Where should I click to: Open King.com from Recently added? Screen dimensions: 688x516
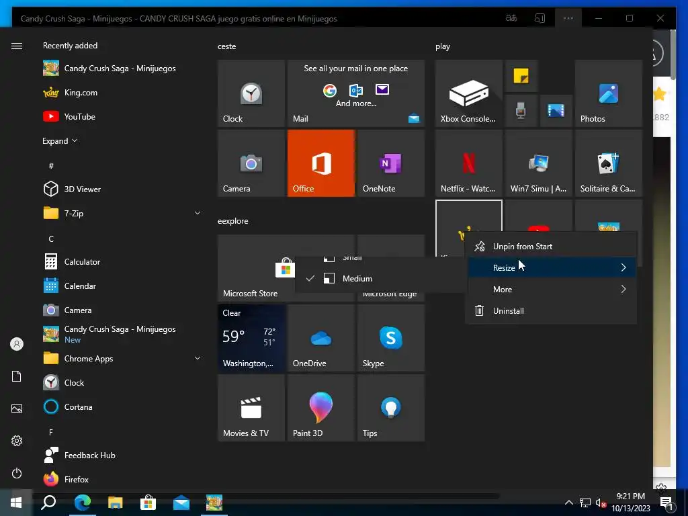121,93
